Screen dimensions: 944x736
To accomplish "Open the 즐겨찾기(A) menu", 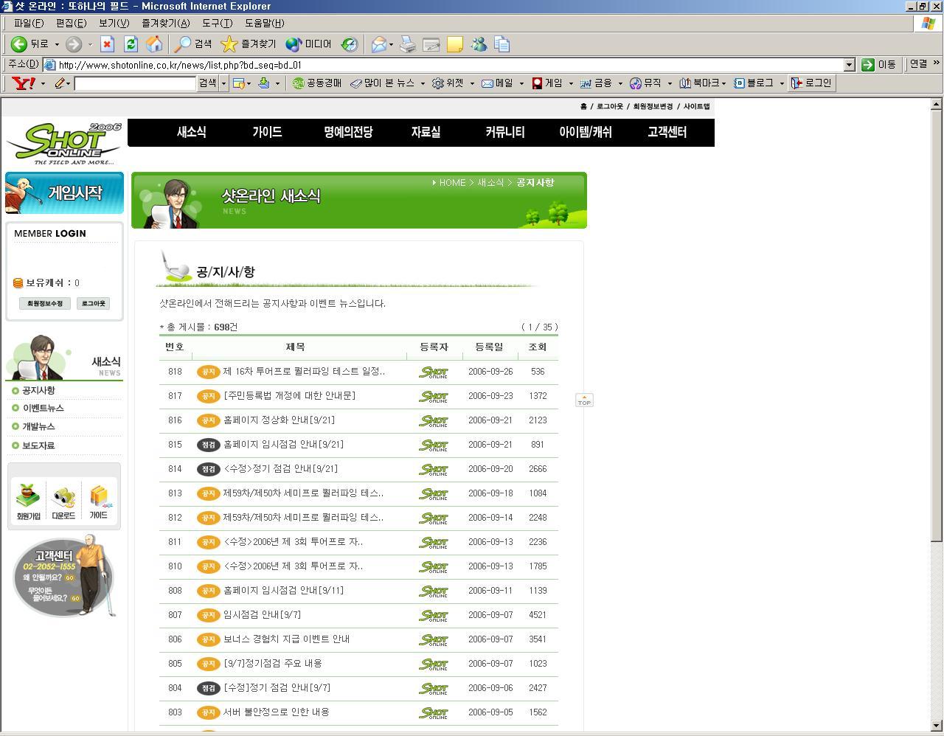I will pos(165,24).
